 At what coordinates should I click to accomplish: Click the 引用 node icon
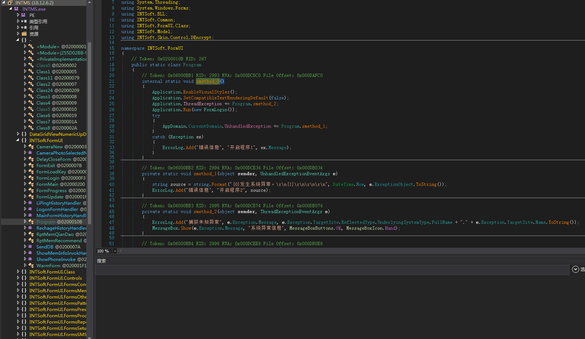[x=24, y=28]
